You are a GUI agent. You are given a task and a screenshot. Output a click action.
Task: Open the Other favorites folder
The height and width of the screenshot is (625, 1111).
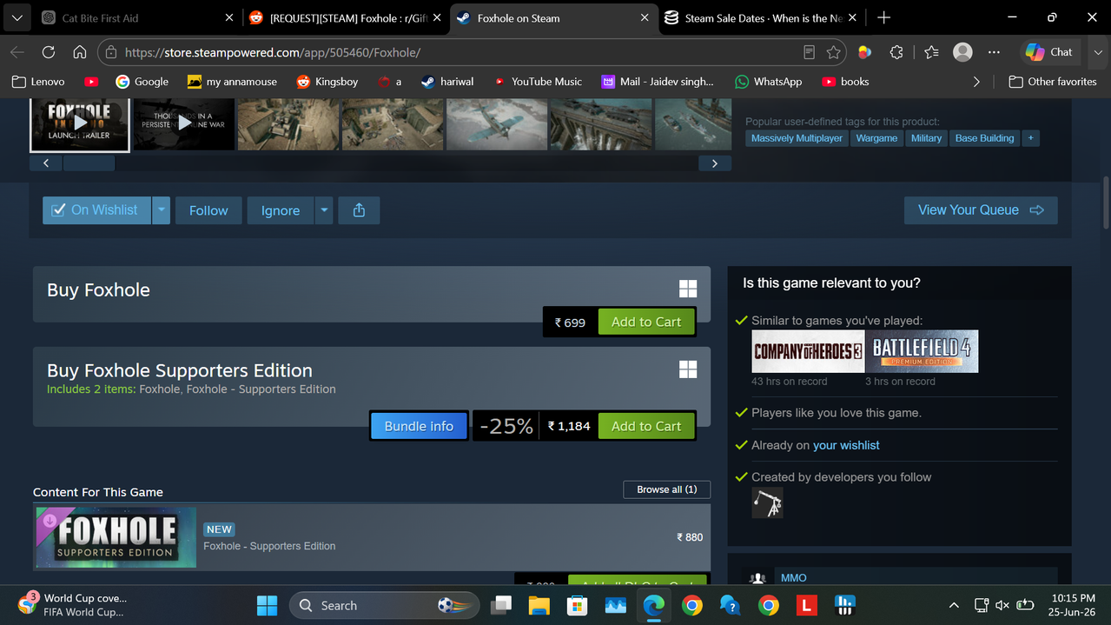[x=1052, y=82]
